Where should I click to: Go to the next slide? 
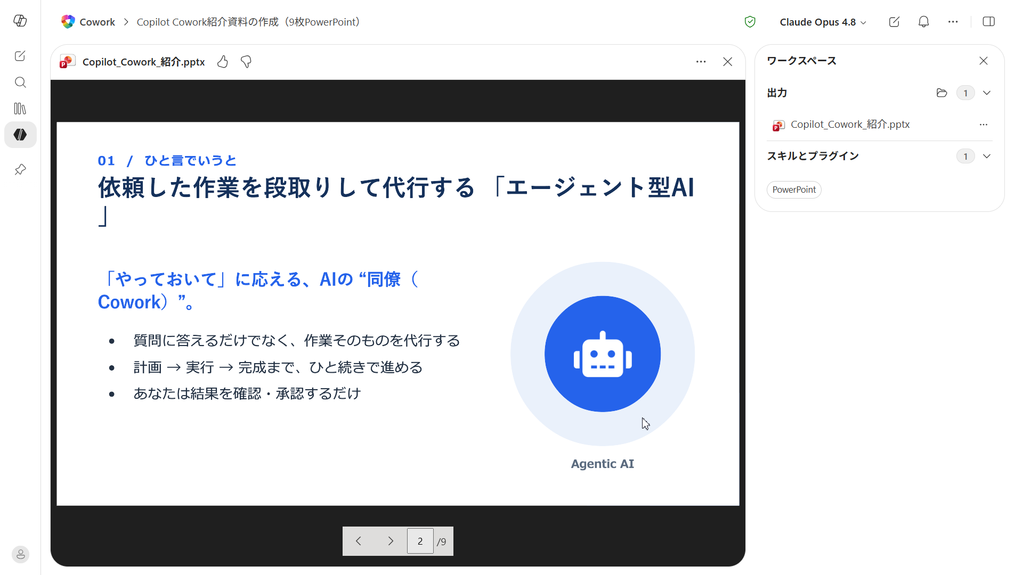click(x=391, y=541)
